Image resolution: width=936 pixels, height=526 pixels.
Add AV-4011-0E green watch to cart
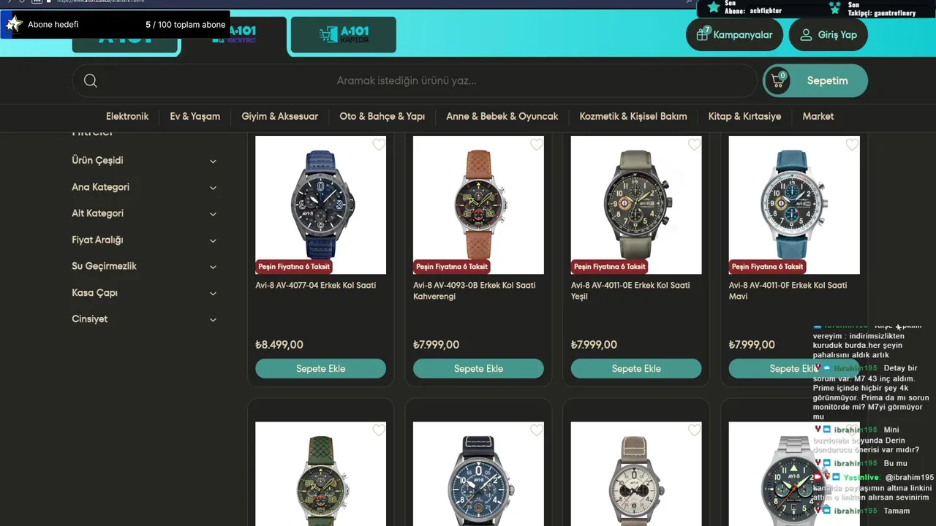(x=636, y=369)
